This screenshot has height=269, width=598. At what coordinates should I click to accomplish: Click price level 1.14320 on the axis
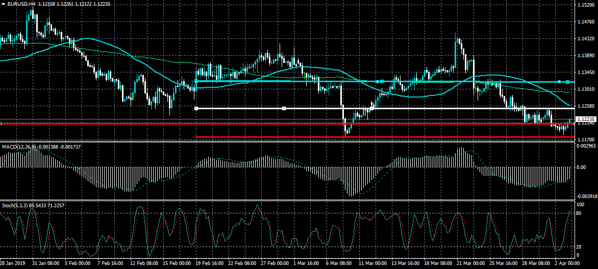click(585, 38)
